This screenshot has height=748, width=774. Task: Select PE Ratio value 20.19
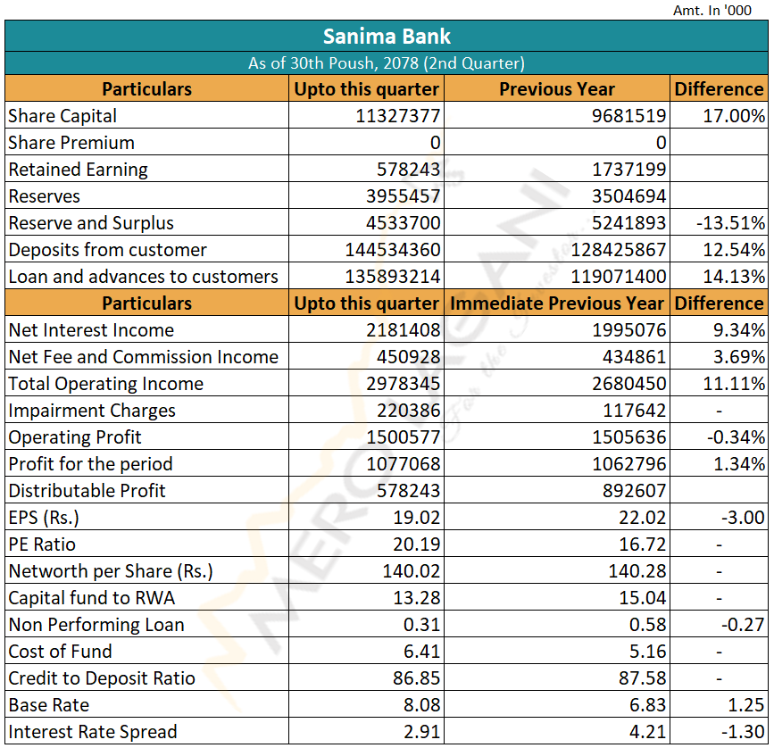(x=417, y=544)
